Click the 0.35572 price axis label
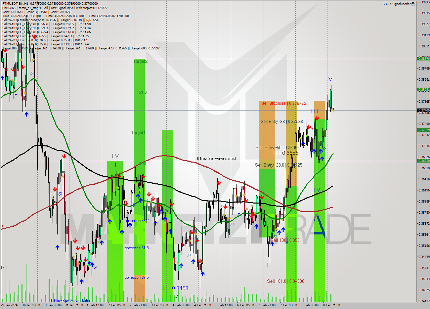The image size is (430, 309). click(x=424, y=223)
